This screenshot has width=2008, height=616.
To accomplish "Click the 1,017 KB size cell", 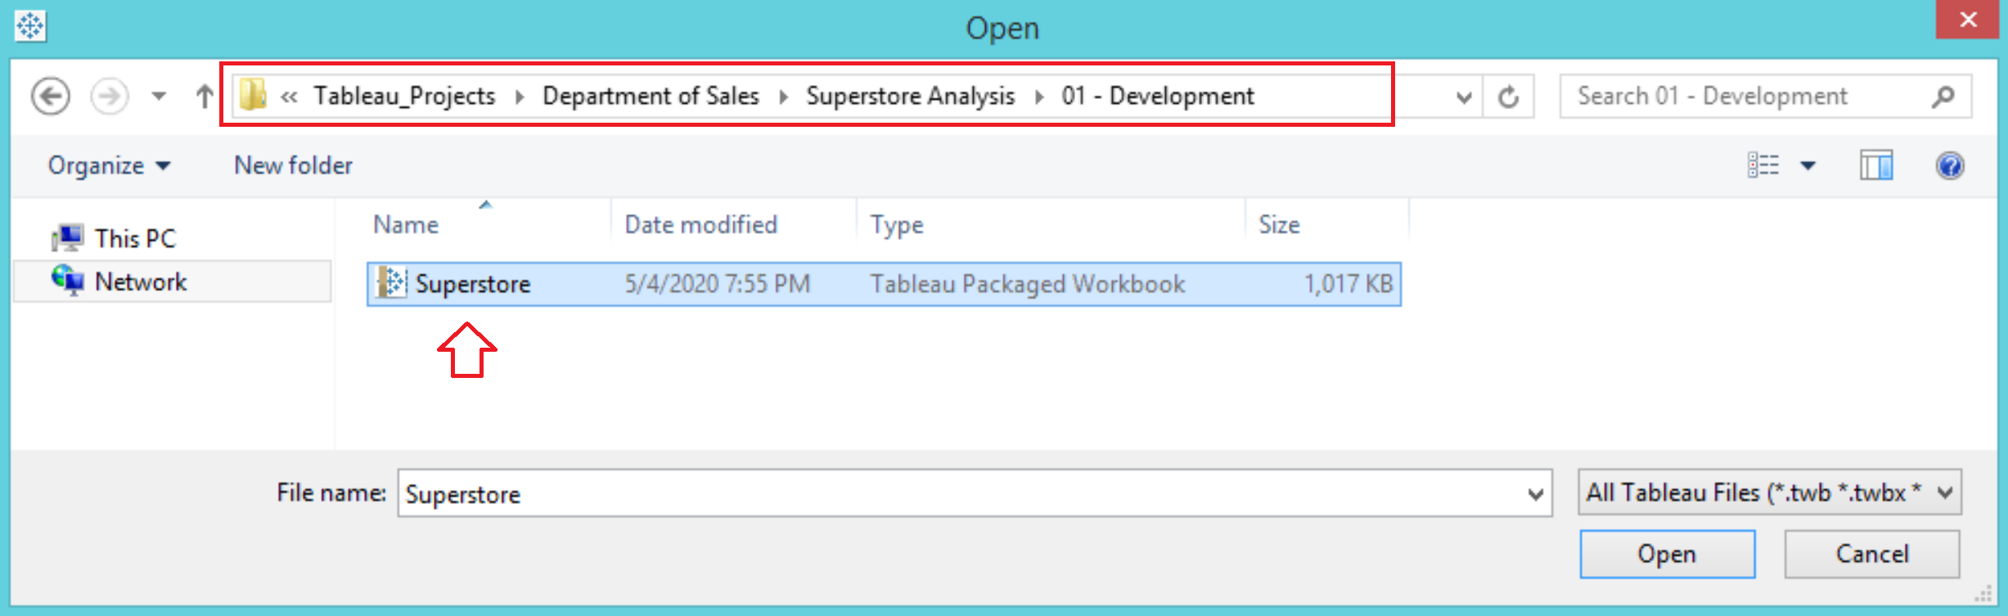I will (x=1348, y=284).
